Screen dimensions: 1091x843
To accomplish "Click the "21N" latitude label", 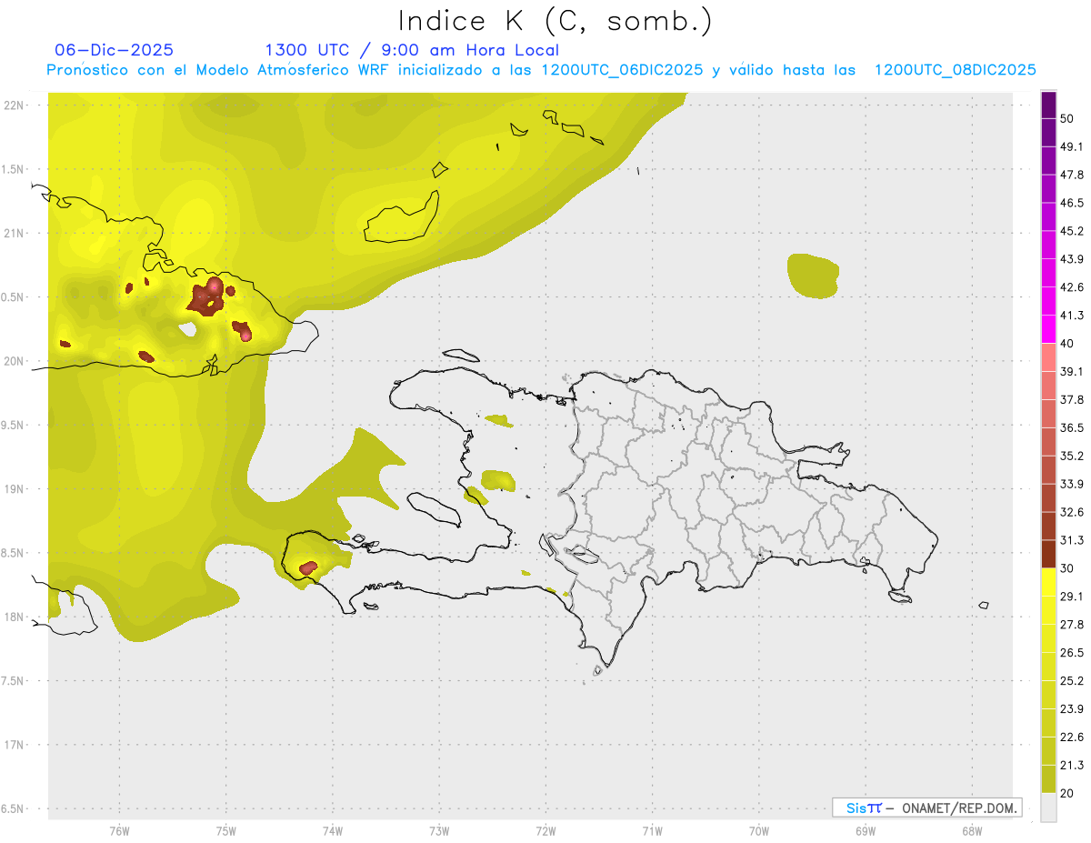I will [x=13, y=233].
